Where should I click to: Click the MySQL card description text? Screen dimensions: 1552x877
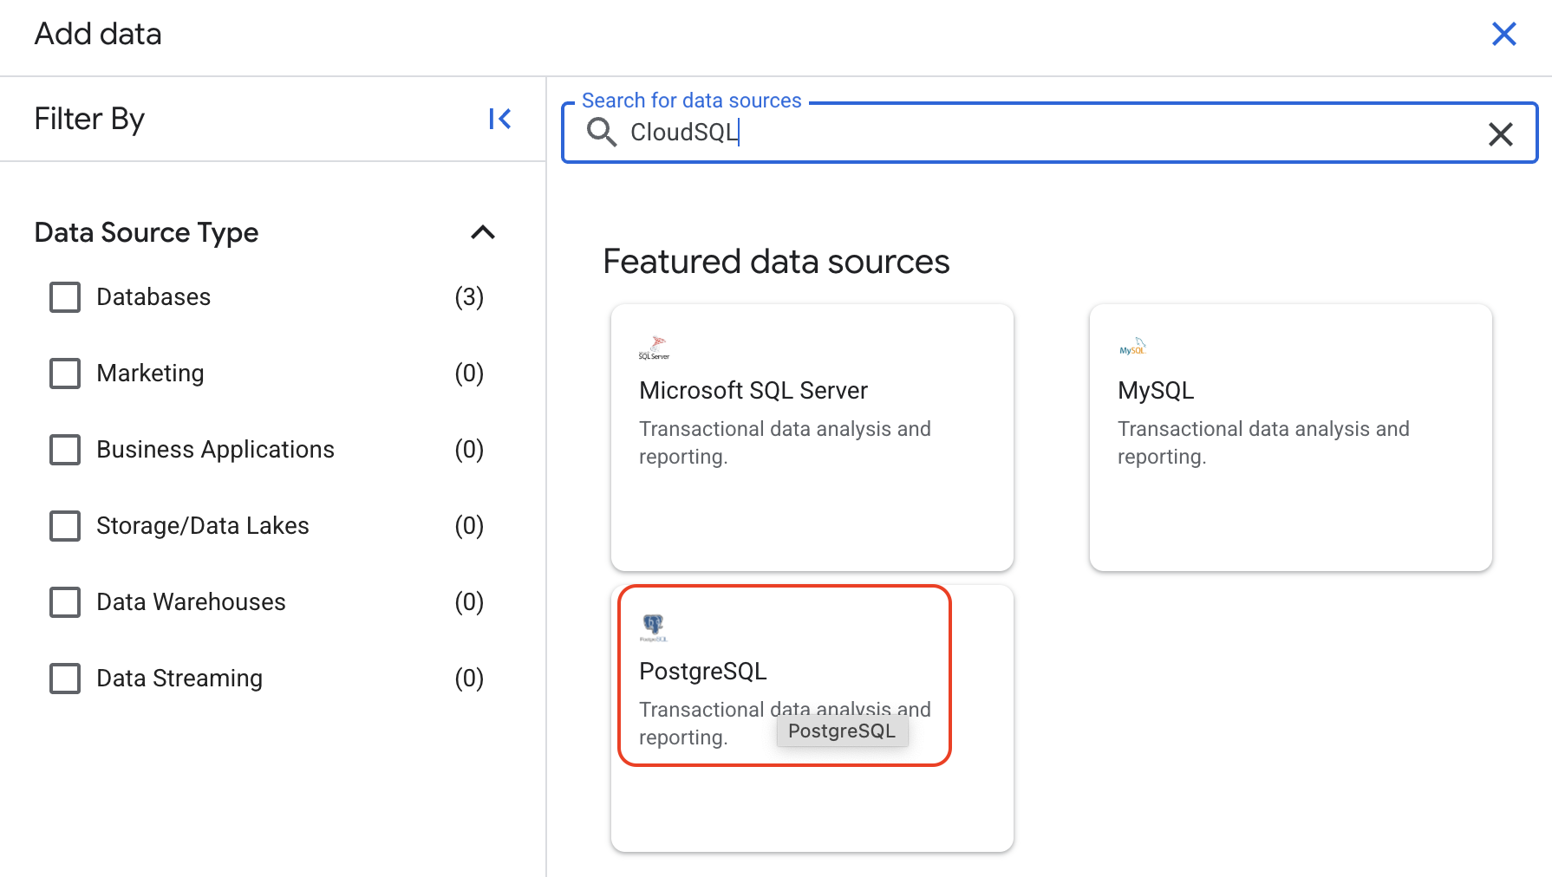coord(1263,443)
